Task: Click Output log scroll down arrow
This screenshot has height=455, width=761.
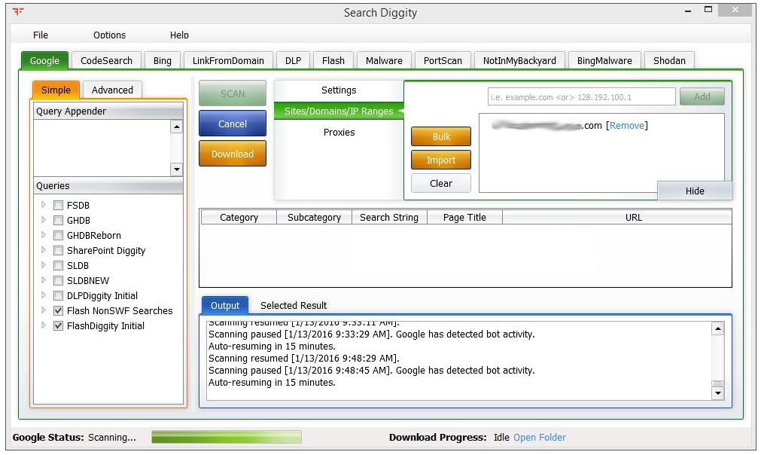Action: click(717, 393)
